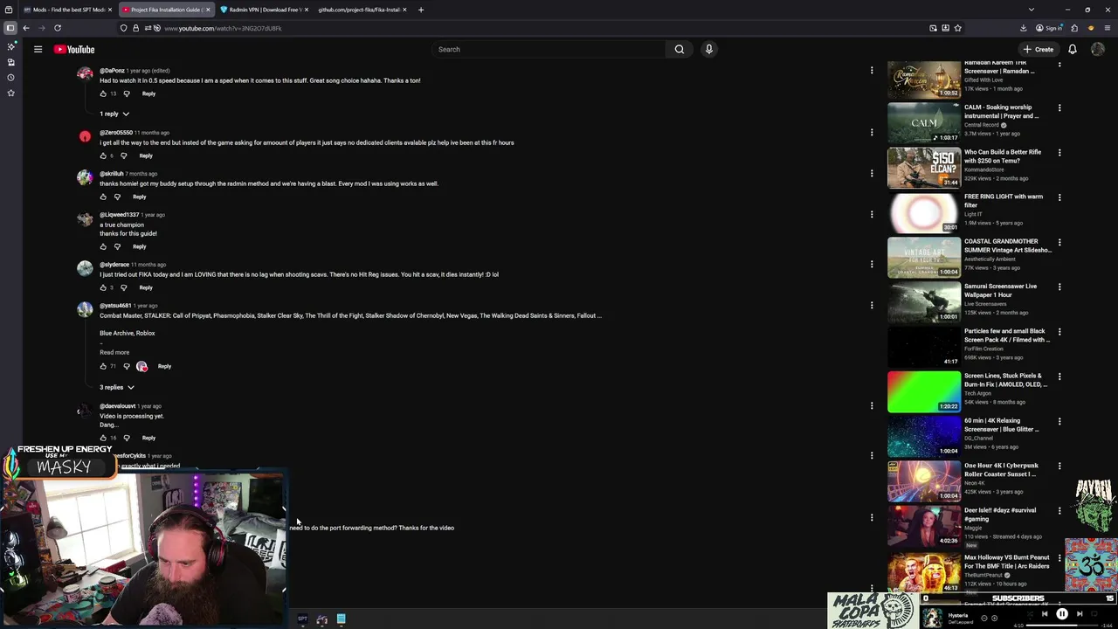Open more options for Samurai Screensaver video
This screenshot has width=1118, height=629.
point(1059,287)
